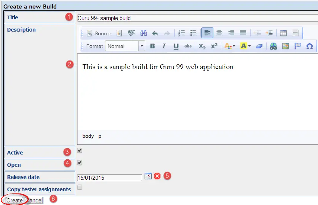Open the Templates icon in editor toolbar
The width and height of the screenshot is (318, 205).
coord(119,33)
